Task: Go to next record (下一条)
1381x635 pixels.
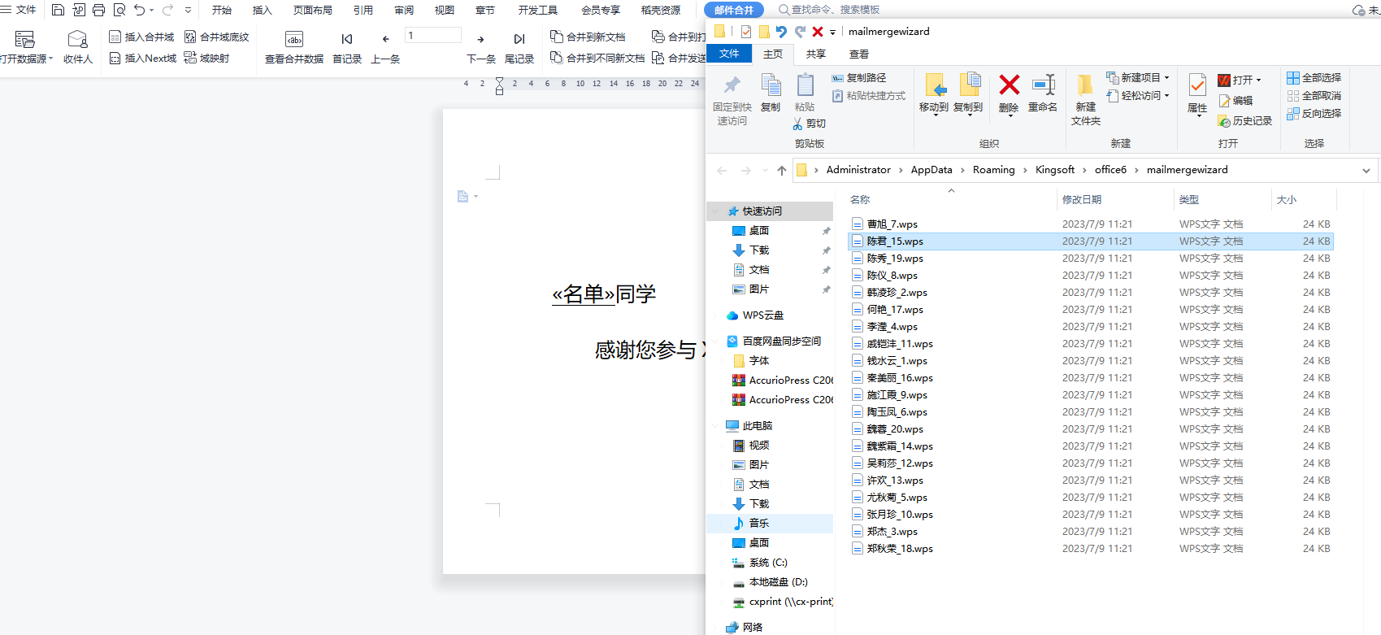Action: 481,47
